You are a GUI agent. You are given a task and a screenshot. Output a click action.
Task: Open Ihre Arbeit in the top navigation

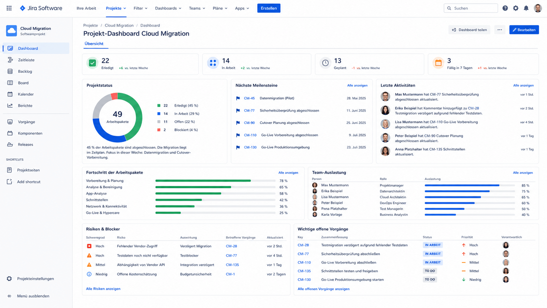click(86, 8)
